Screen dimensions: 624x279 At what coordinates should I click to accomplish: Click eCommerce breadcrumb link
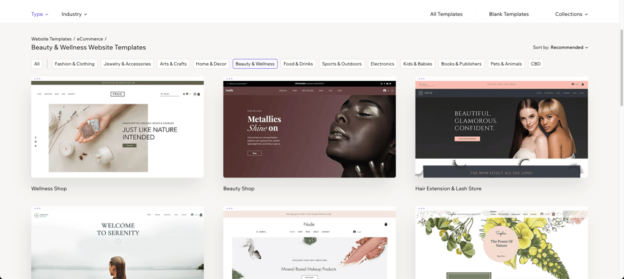(90, 39)
